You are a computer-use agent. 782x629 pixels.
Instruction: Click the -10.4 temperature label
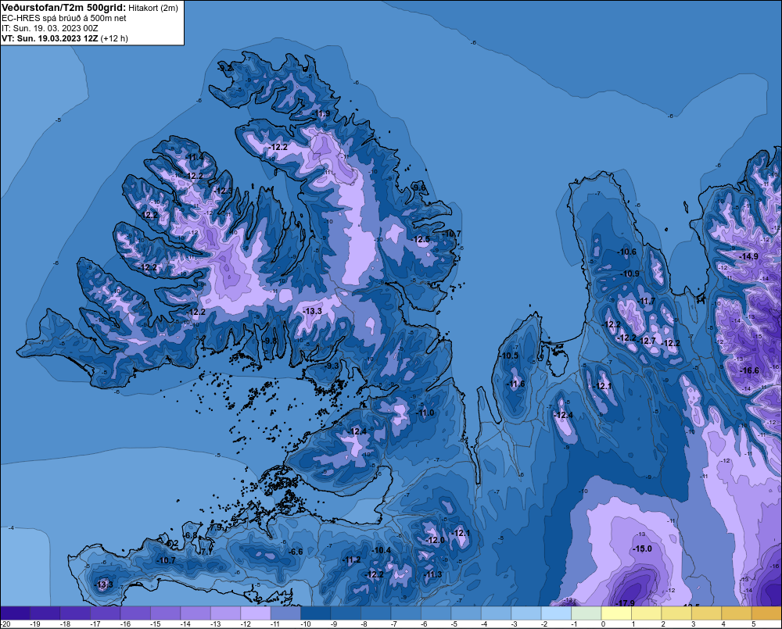coord(382,550)
